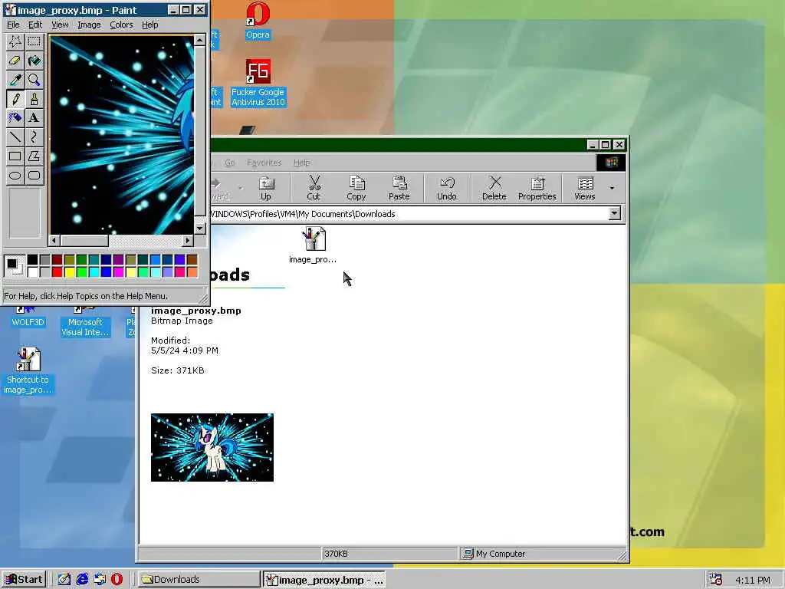The image size is (785, 589).
Task: Select the Free-Form Select tool in Paint
Action: coord(15,41)
